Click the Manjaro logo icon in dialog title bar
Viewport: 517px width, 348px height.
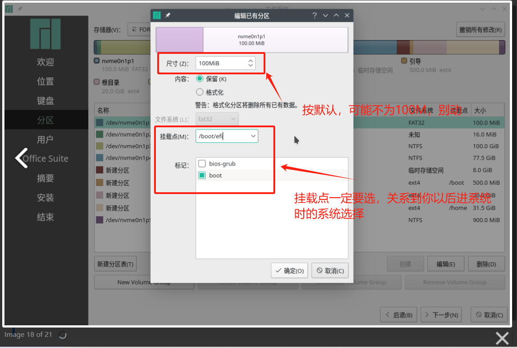click(x=157, y=16)
